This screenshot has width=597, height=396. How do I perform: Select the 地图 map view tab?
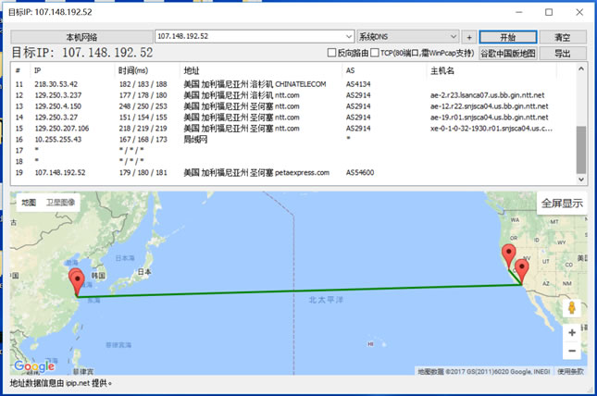point(29,202)
